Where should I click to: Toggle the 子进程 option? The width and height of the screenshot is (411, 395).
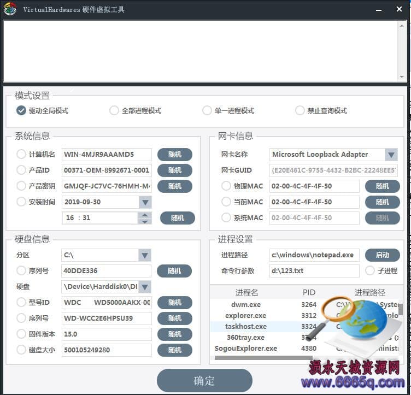tap(370, 270)
